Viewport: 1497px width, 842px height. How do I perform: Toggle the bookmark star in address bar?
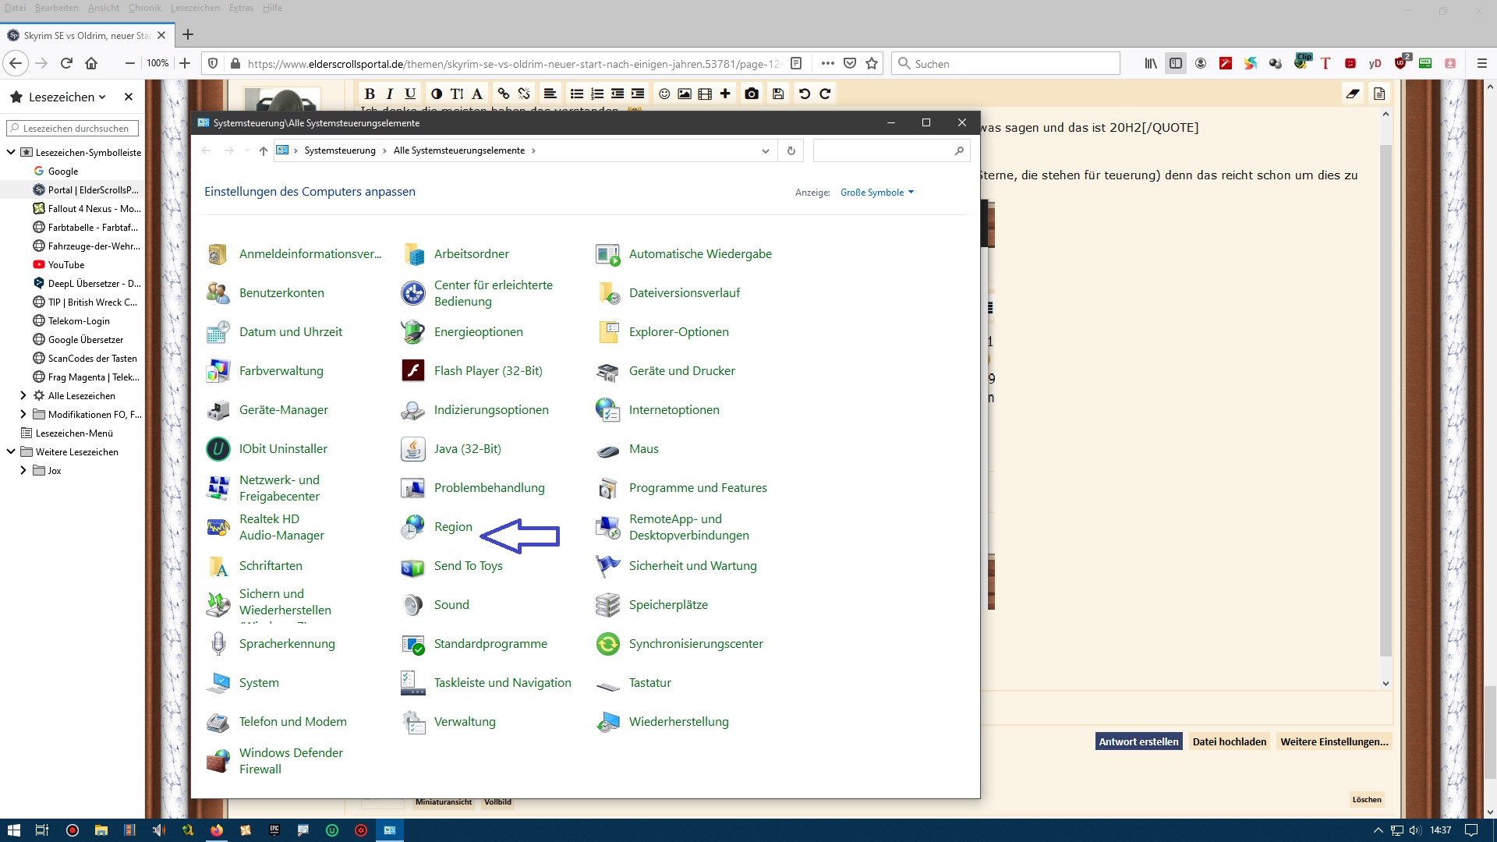872,64
